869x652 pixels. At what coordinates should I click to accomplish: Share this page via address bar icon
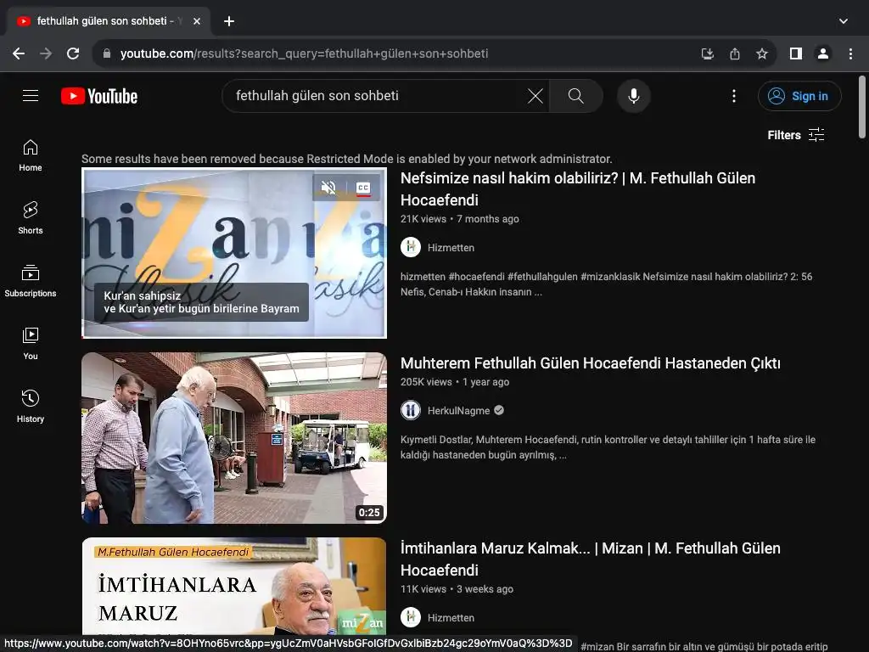pos(735,53)
